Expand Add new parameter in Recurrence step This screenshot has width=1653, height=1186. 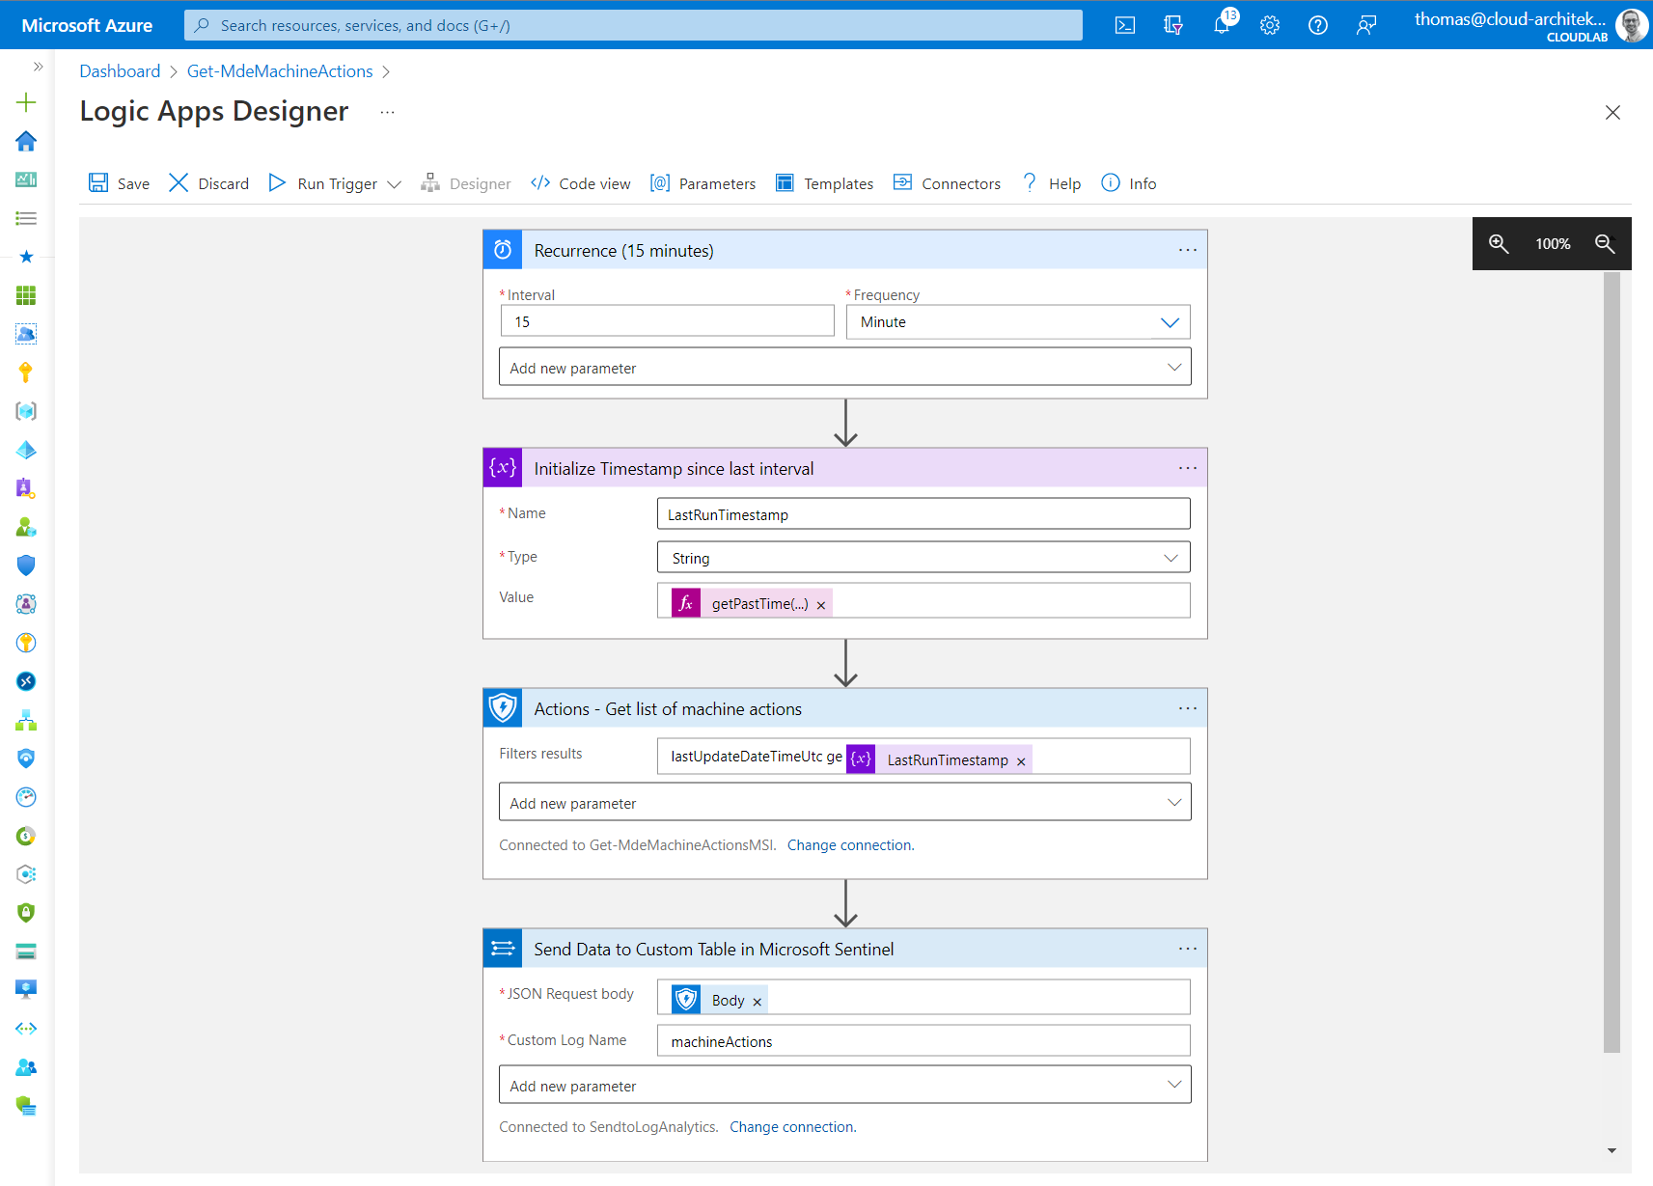(x=844, y=367)
